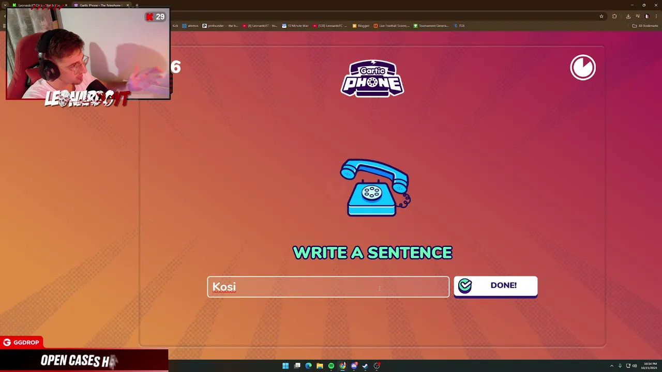
Task: Open Steam from the taskbar
Action: (365, 366)
